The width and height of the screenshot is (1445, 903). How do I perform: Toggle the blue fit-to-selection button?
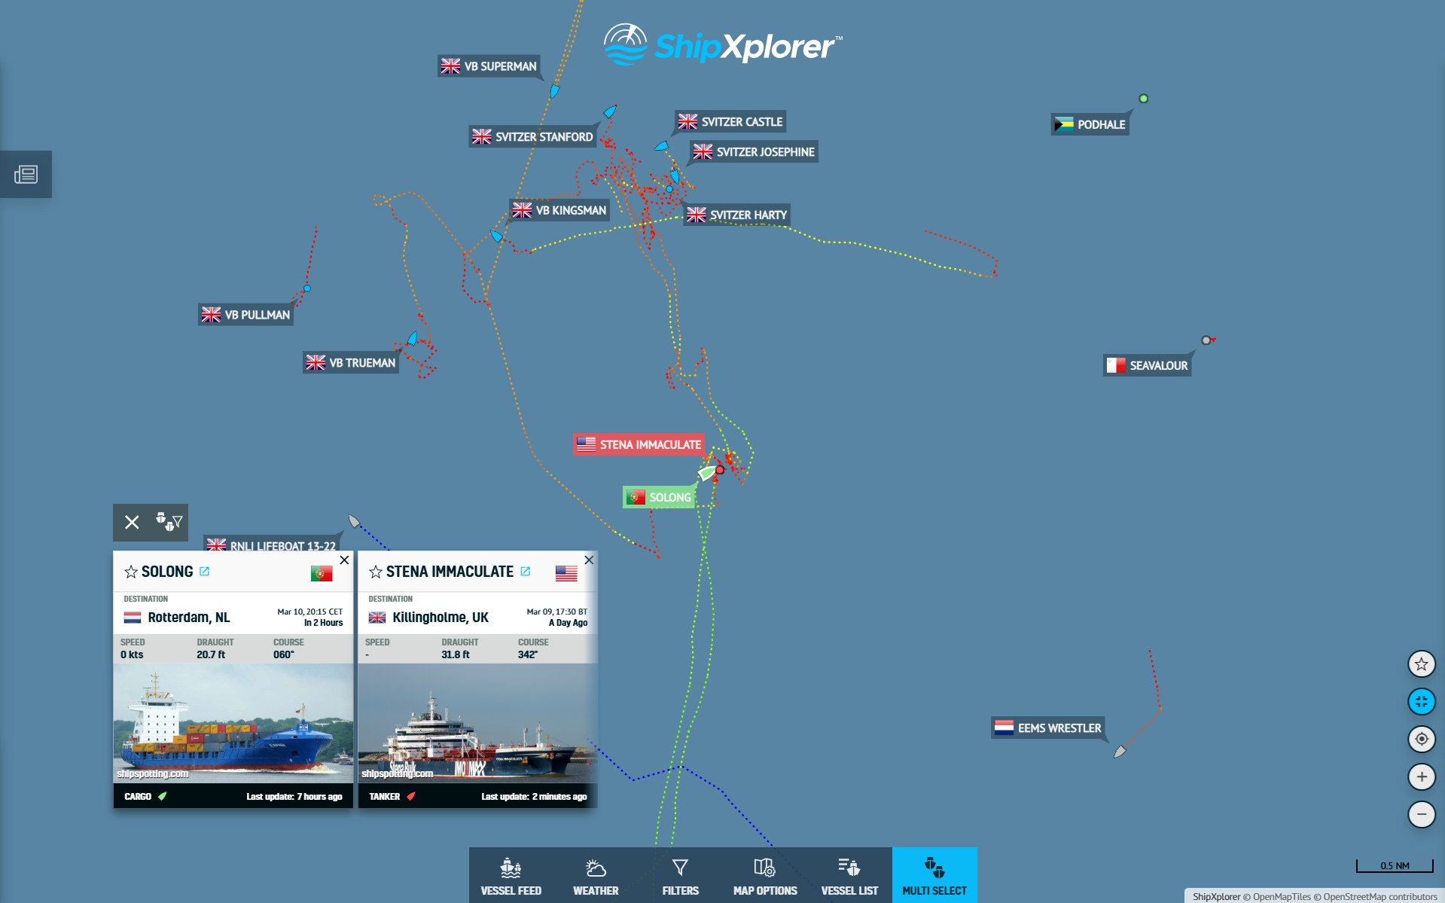(1422, 702)
